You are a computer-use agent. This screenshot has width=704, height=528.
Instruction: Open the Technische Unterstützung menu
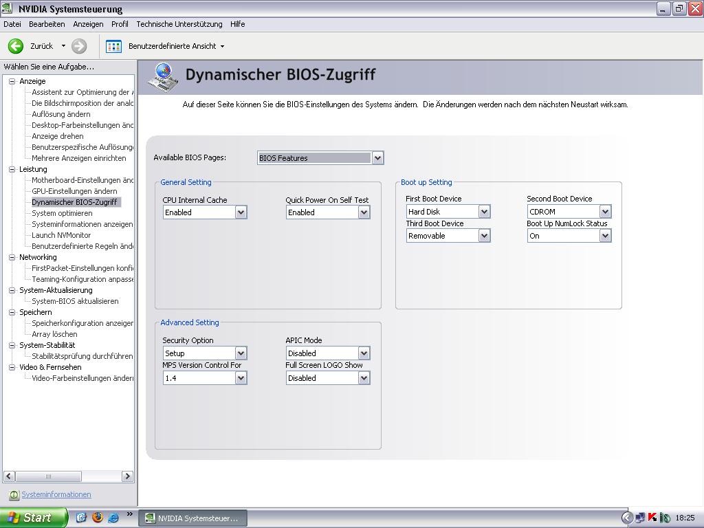pos(179,24)
